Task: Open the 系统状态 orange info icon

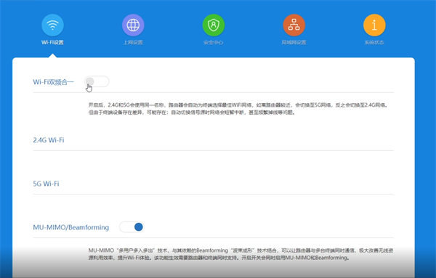Action: point(374,25)
